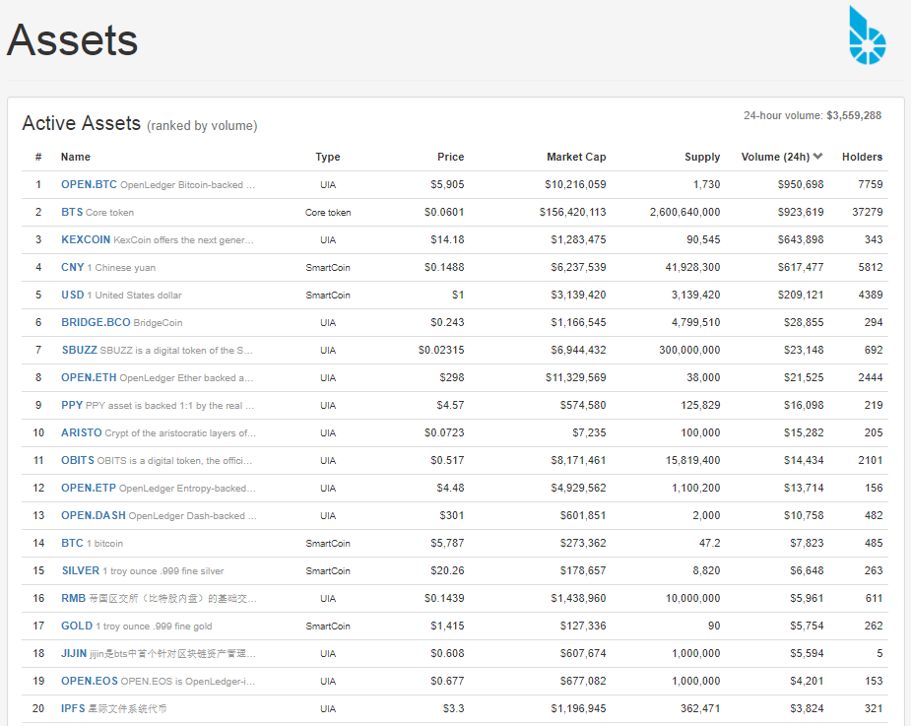Open the IPFS asset link
This screenshot has width=911, height=726.
[x=73, y=709]
